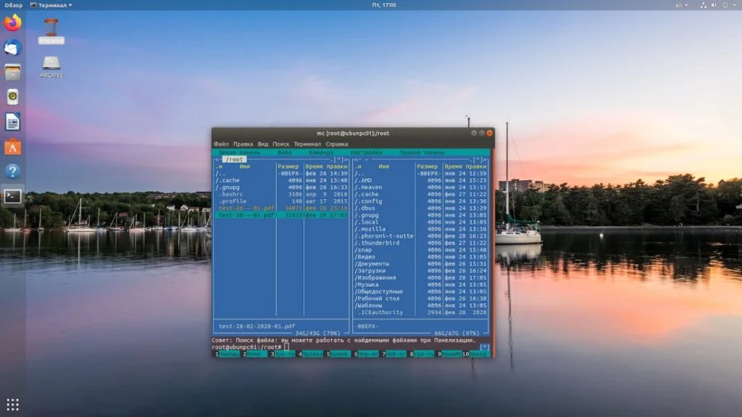Open mc Настройки menu in top bar
The image size is (742, 417).
pyautogui.click(x=366, y=153)
